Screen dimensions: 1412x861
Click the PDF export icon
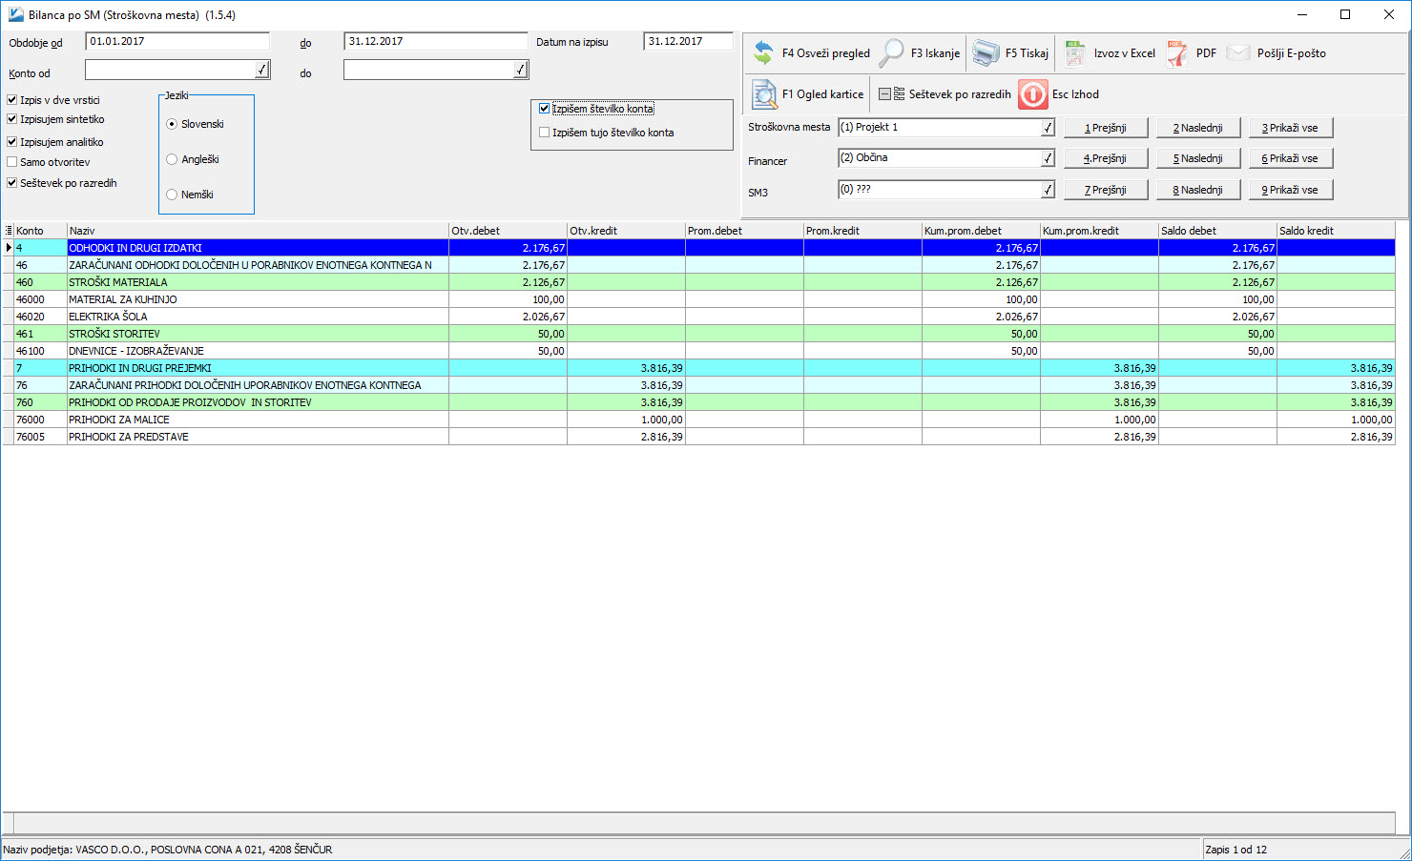1177,53
